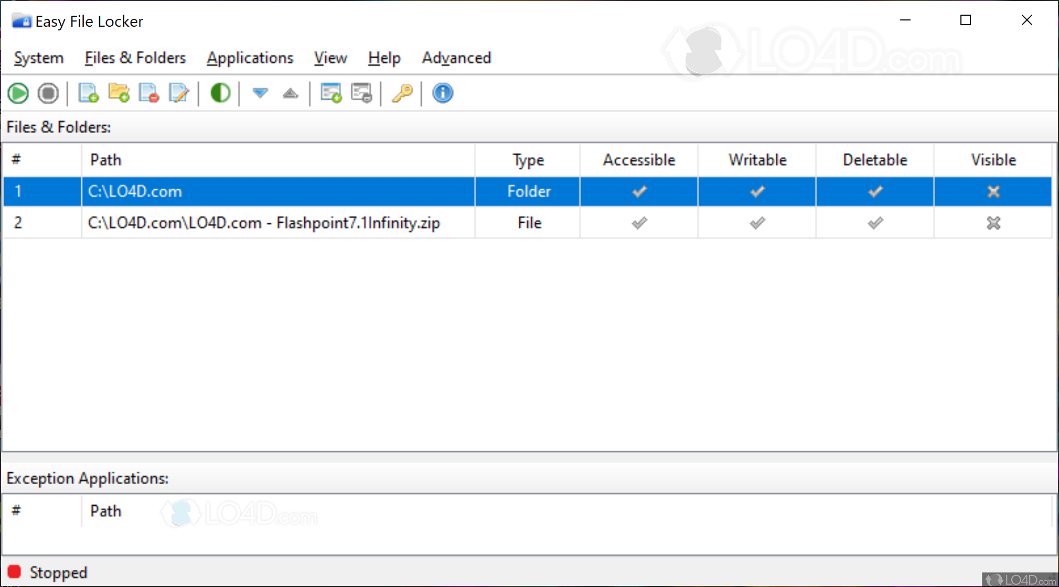Open the Files & Folders menu
This screenshot has width=1059, height=587.
pos(135,58)
